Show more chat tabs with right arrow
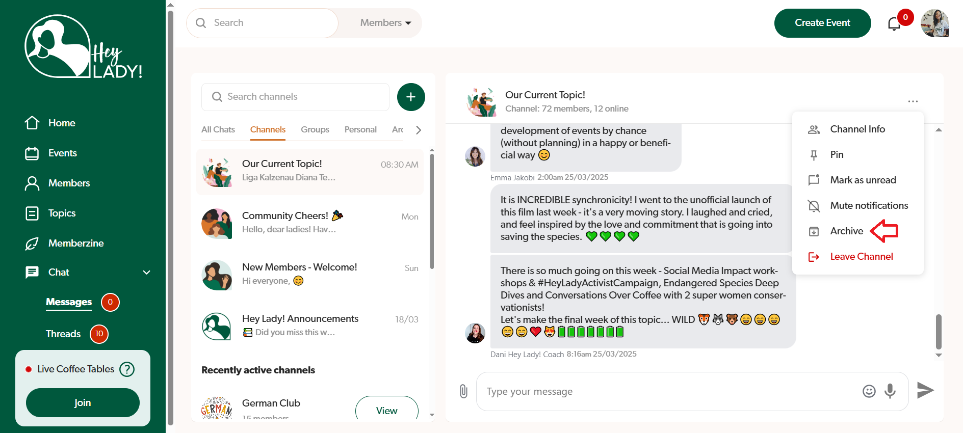 pyautogui.click(x=419, y=130)
